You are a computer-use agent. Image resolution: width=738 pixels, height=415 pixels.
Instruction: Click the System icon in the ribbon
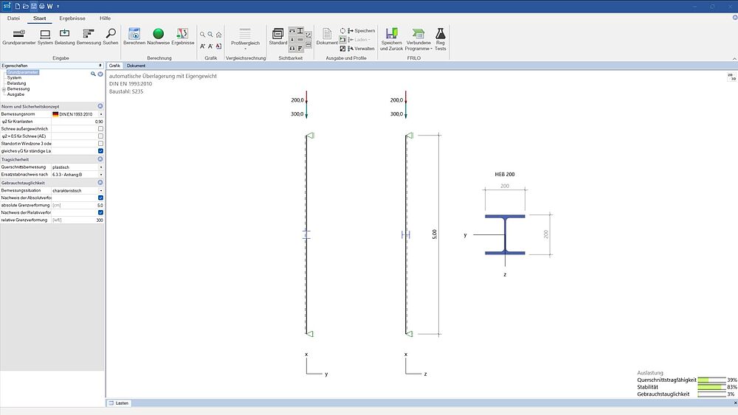pos(45,35)
